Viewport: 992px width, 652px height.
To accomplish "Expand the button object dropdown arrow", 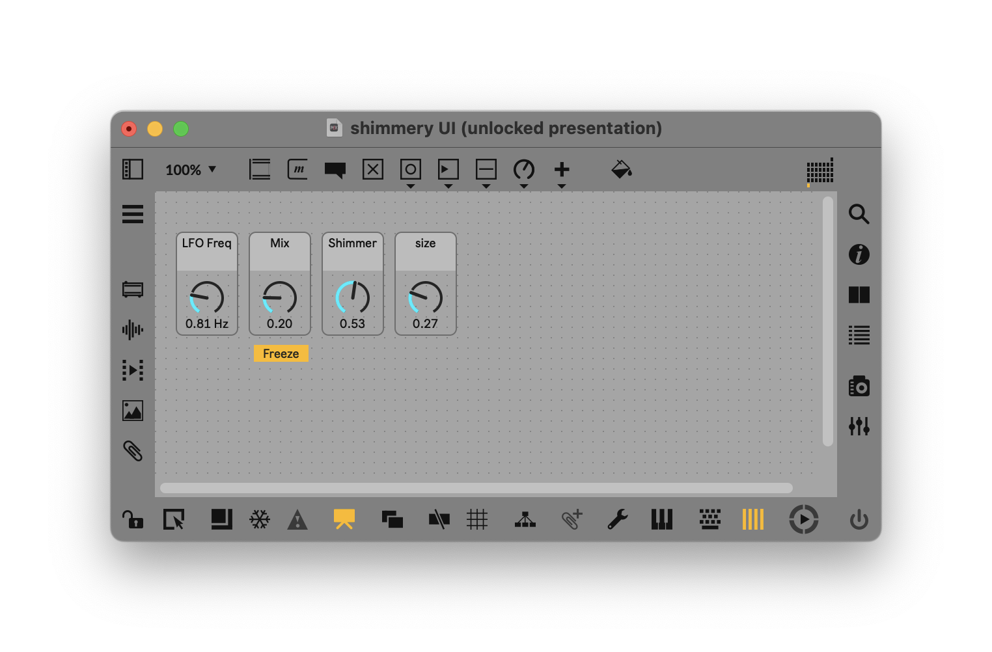I will [411, 187].
